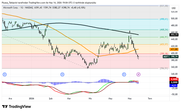Image resolution: width=181 pixels, height=112 pixels.
Task: Select the 498,61 Fibonacci level label
Action: click(x=164, y=19)
